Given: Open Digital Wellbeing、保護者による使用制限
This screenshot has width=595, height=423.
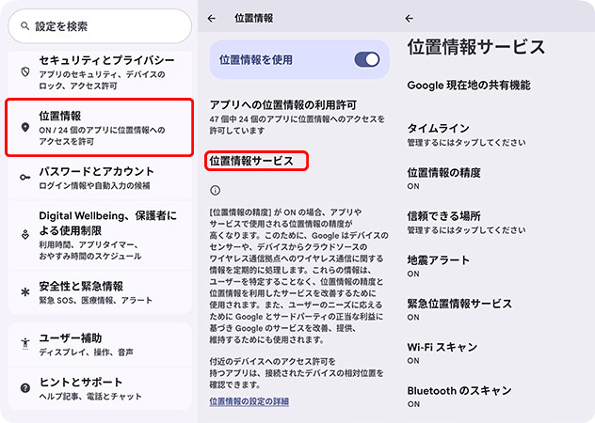Looking at the screenshot, I should pyautogui.click(x=100, y=235).
